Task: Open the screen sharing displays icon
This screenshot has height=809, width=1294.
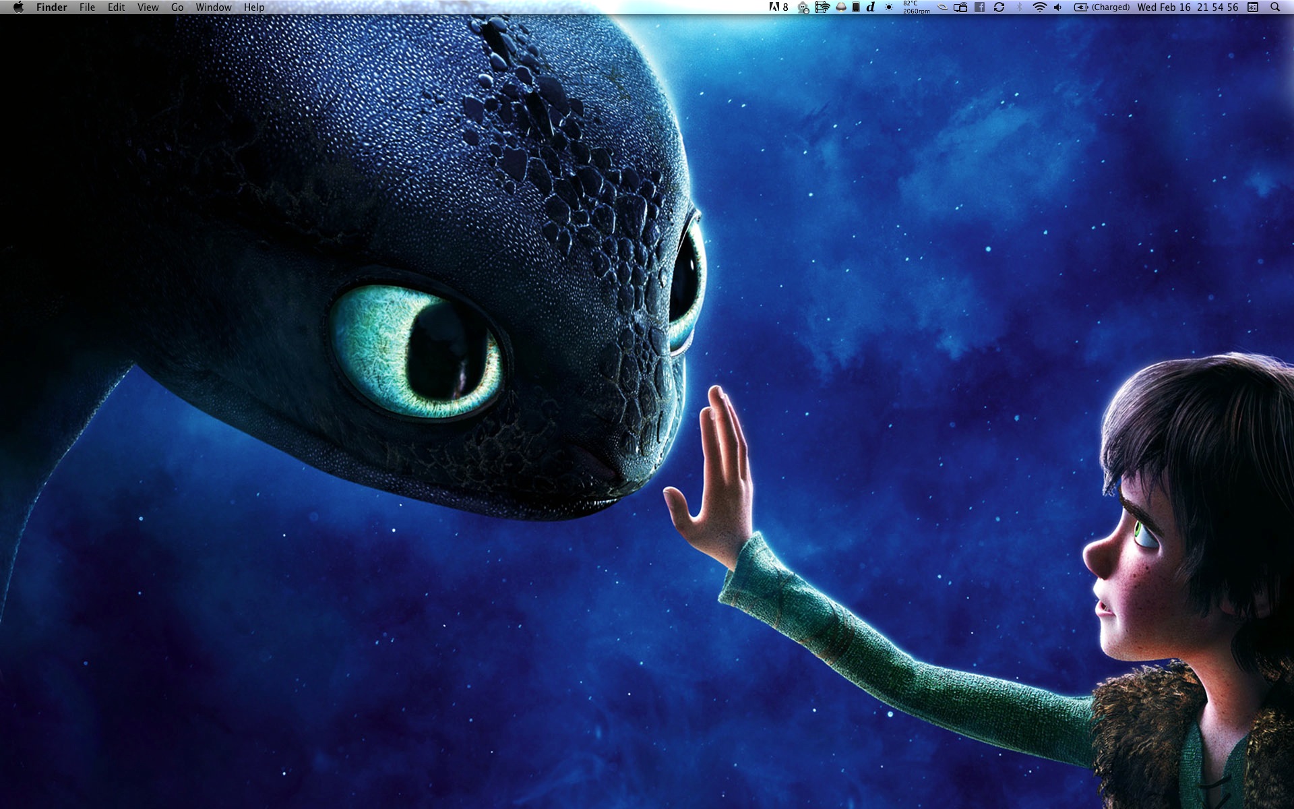Action: 960,7
